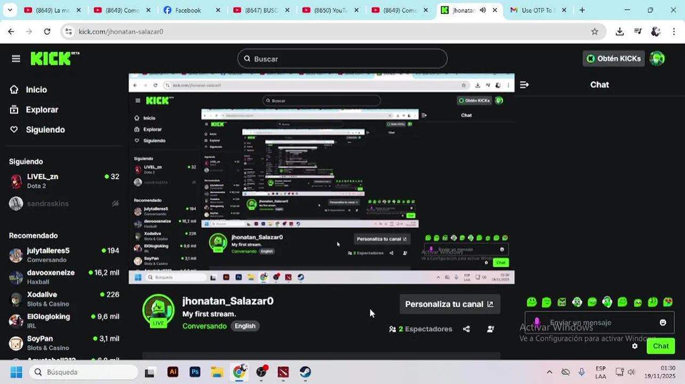Open the profile avatar menu top right
This screenshot has height=384, width=685.
657,59
